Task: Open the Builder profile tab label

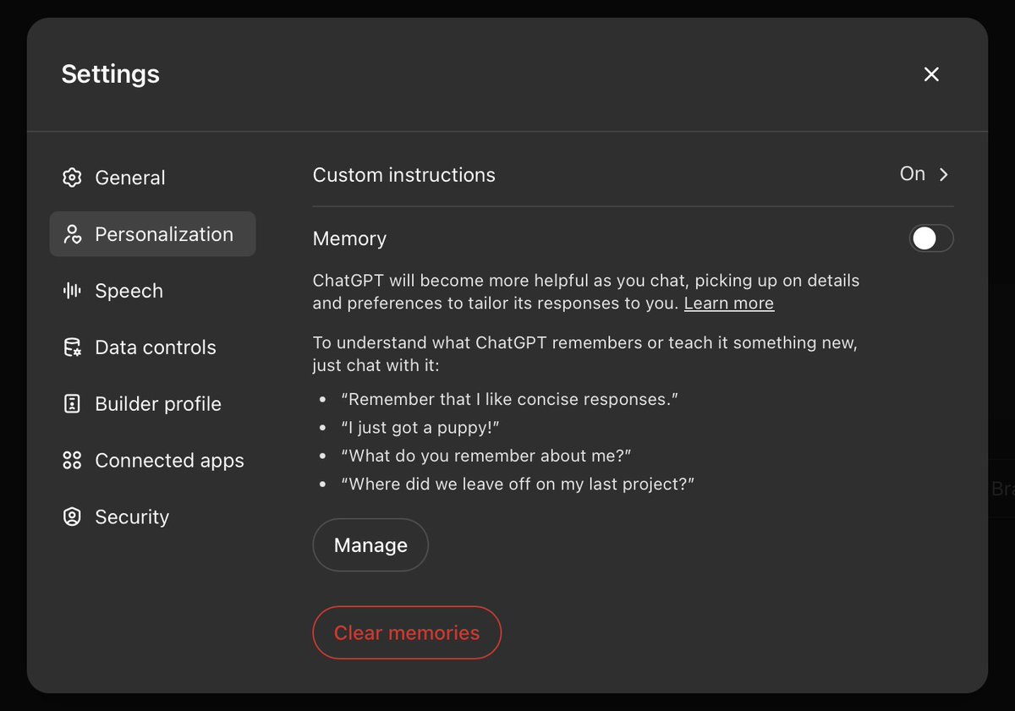Action: pos(158,404)
